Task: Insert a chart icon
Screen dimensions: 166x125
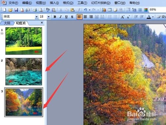Action: (104, 10)
